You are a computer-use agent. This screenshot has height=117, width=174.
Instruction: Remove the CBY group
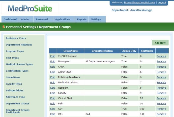click(161, 109)
